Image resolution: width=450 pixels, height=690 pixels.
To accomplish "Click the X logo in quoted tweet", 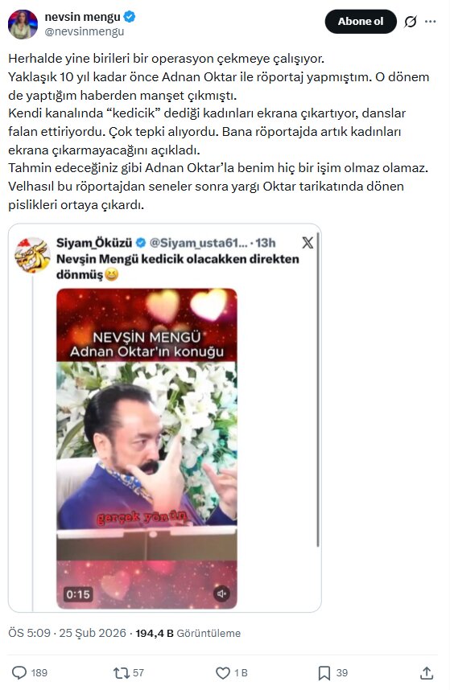I will coord(308,243).
